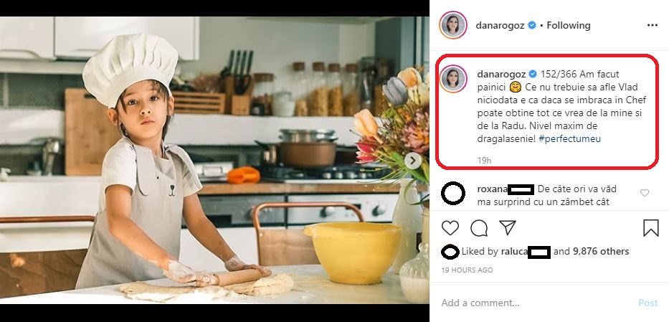
Task: Click the avatar beside the caption
Action: 454,78
